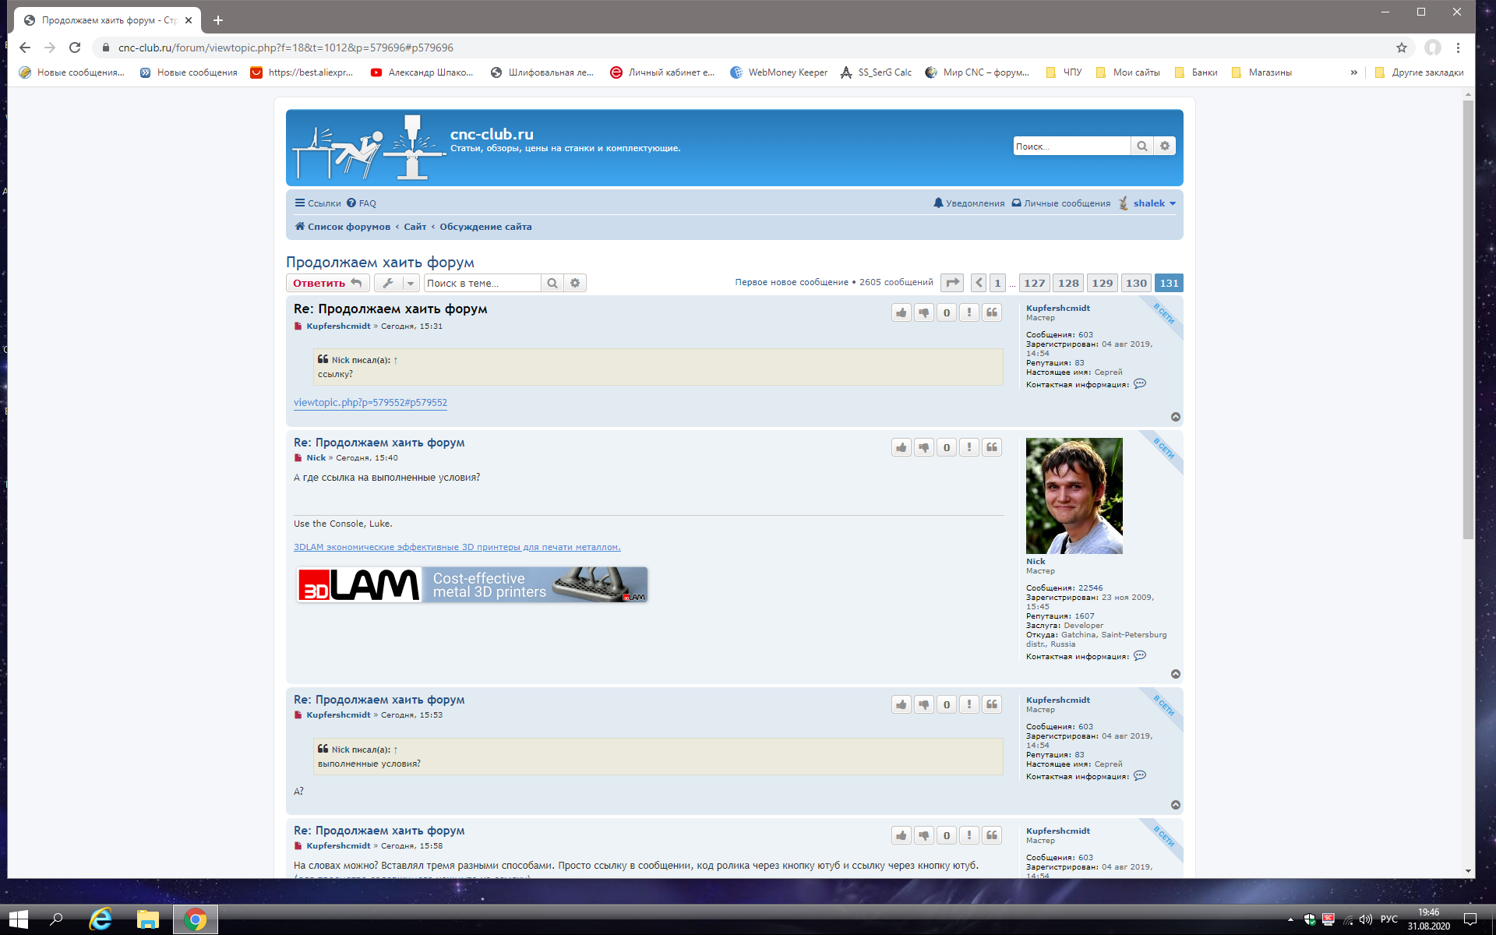The image size is (1496, 935).
Task: Click thumbs-up icon on first Kupfershcmidt post
Action: [901, 312]
